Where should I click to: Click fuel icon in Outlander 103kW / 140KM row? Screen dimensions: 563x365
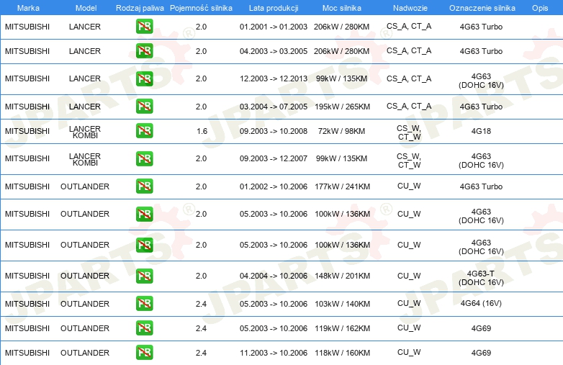[144, 303]
